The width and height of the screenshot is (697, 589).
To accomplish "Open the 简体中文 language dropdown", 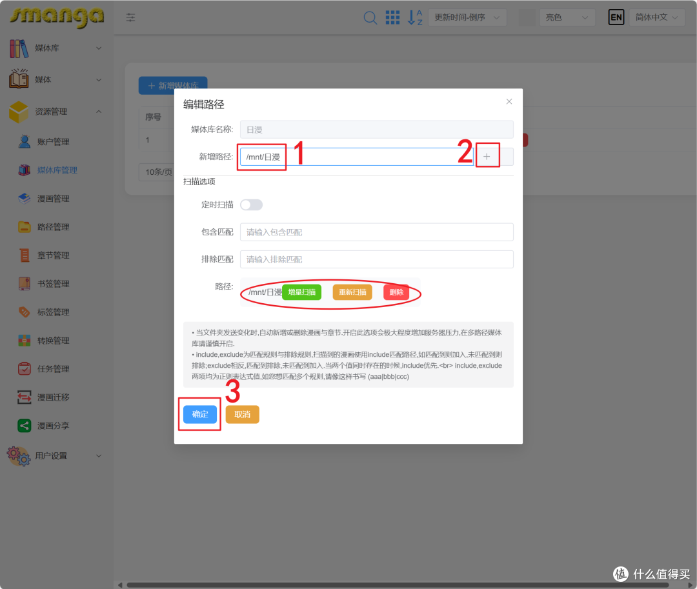I will coord(656,17).
